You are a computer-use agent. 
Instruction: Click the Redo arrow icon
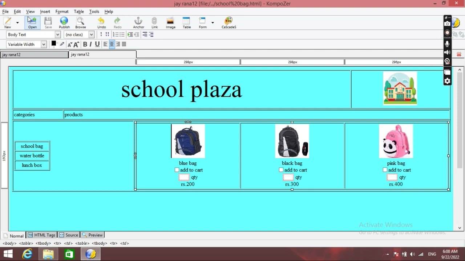[117, 22]
